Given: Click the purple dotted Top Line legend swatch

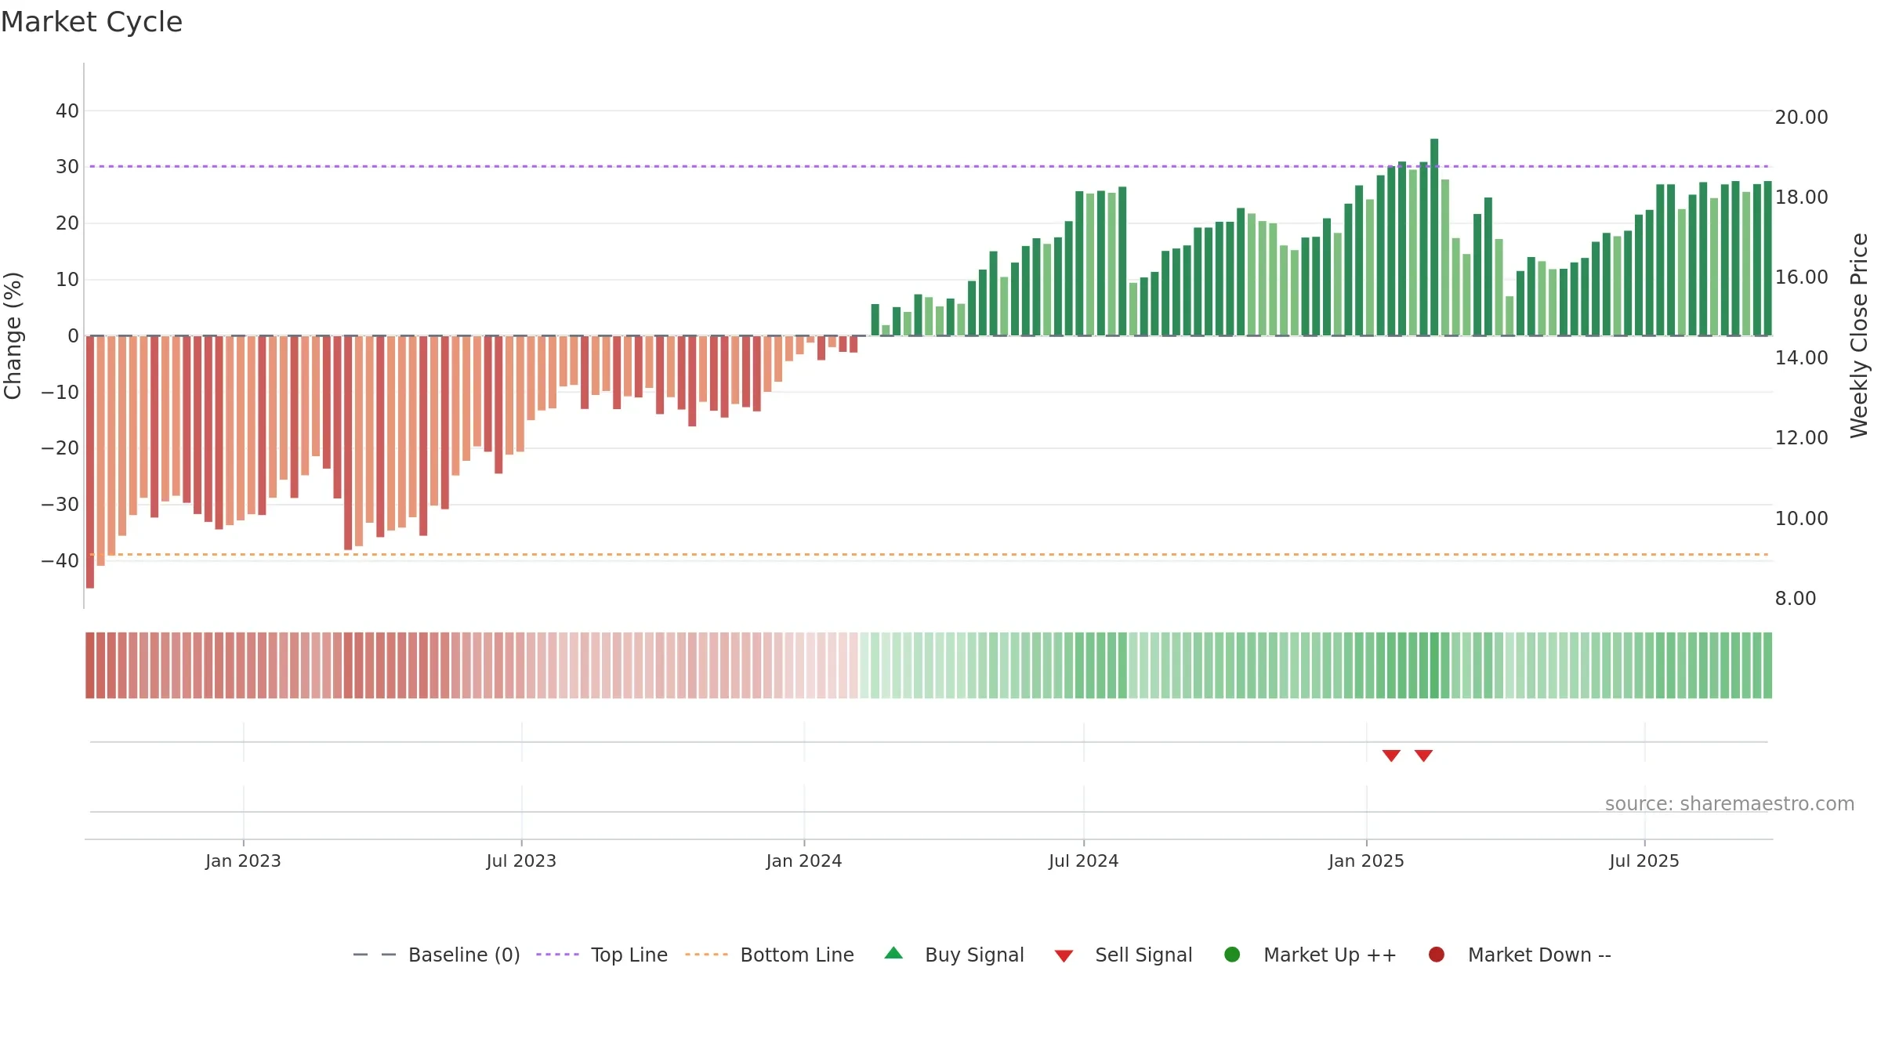Looking at the screenshot, I should point(557,955).
